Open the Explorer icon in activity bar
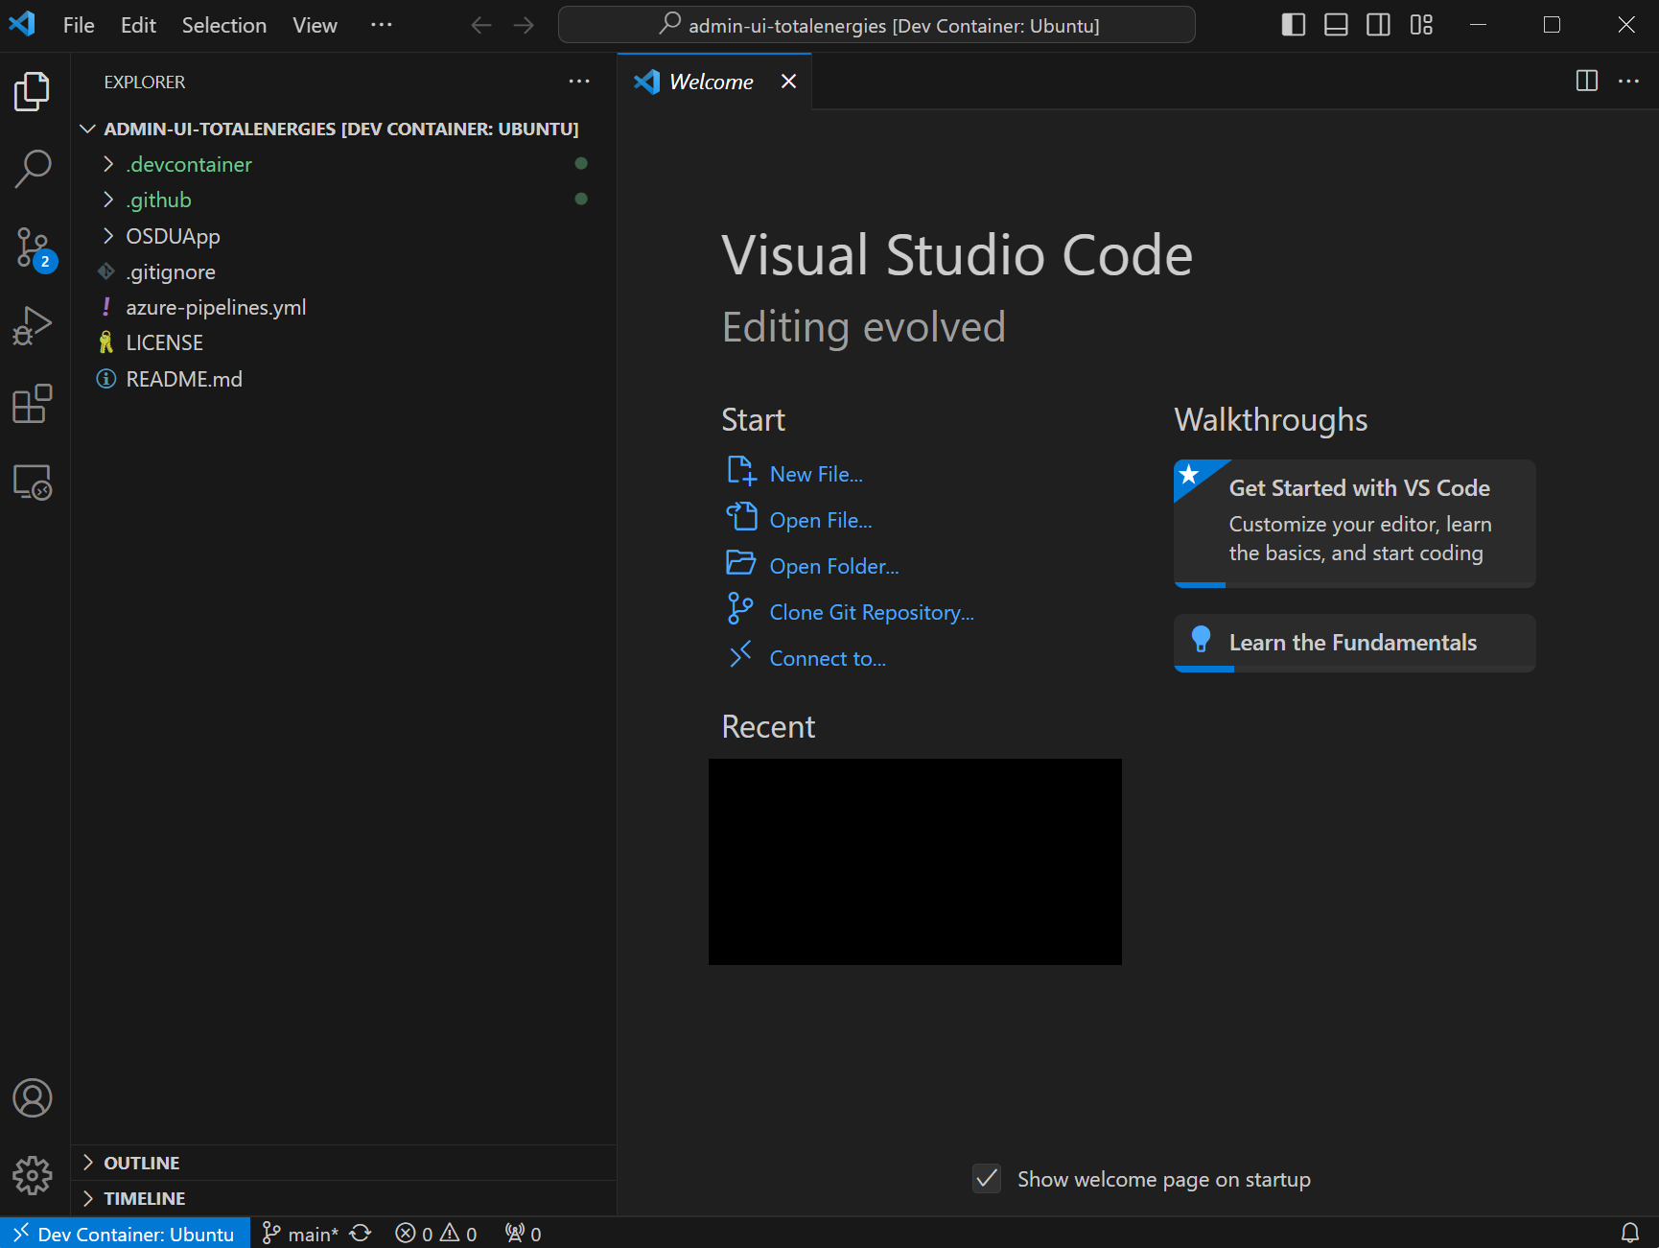1659x1248 pixels. point(33,91)
